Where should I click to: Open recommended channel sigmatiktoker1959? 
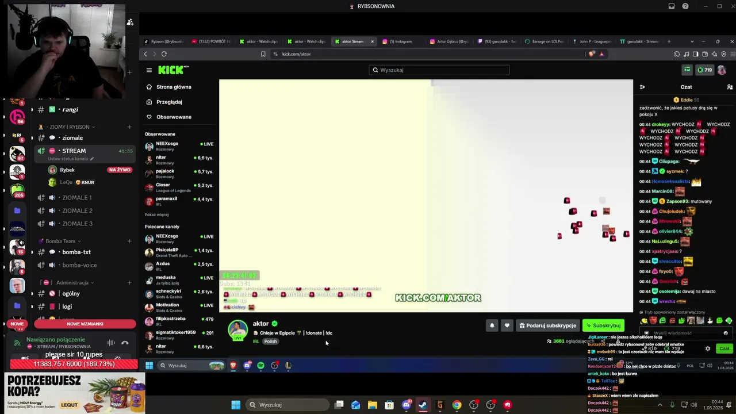tap(179, 335)
